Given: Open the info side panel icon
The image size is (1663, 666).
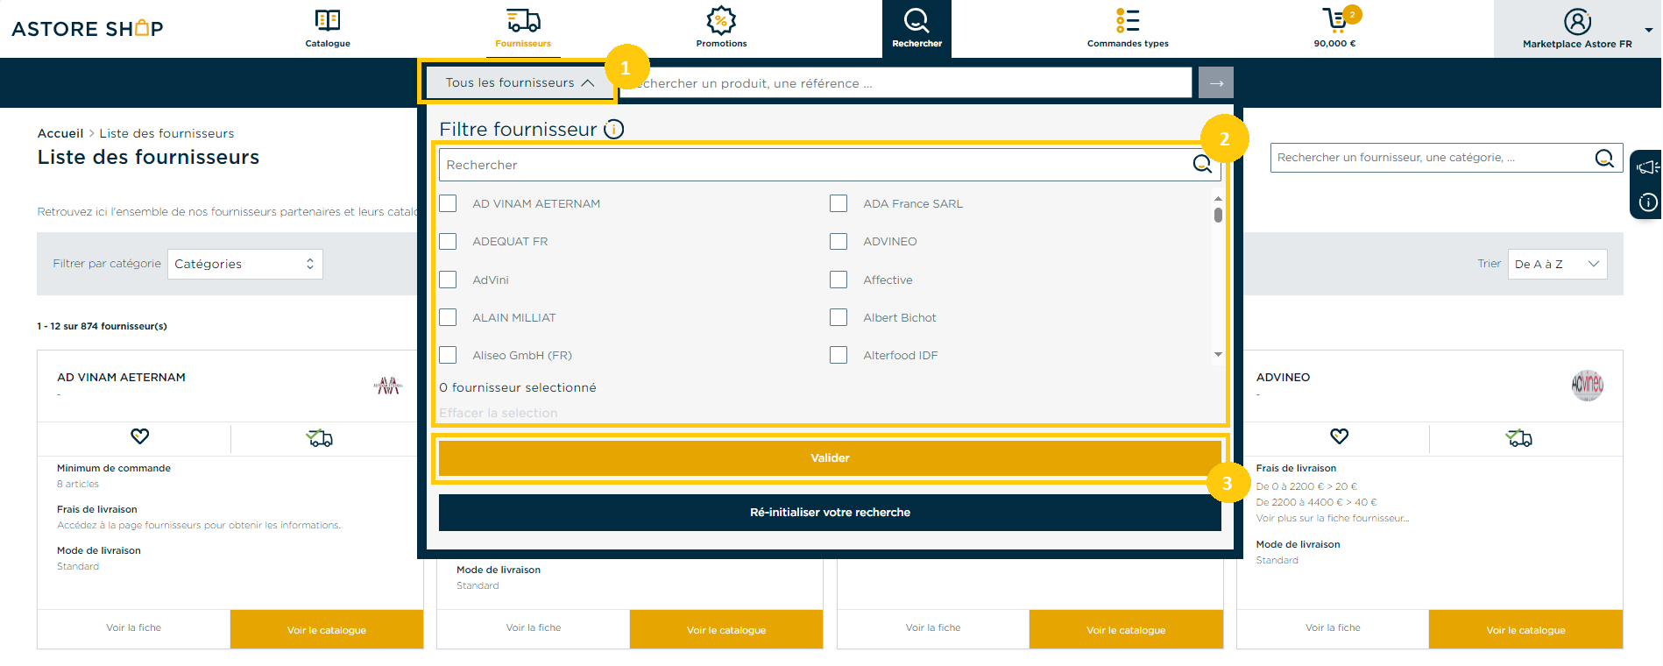Looking at the screenshot, I should [x=1648, y=202].
